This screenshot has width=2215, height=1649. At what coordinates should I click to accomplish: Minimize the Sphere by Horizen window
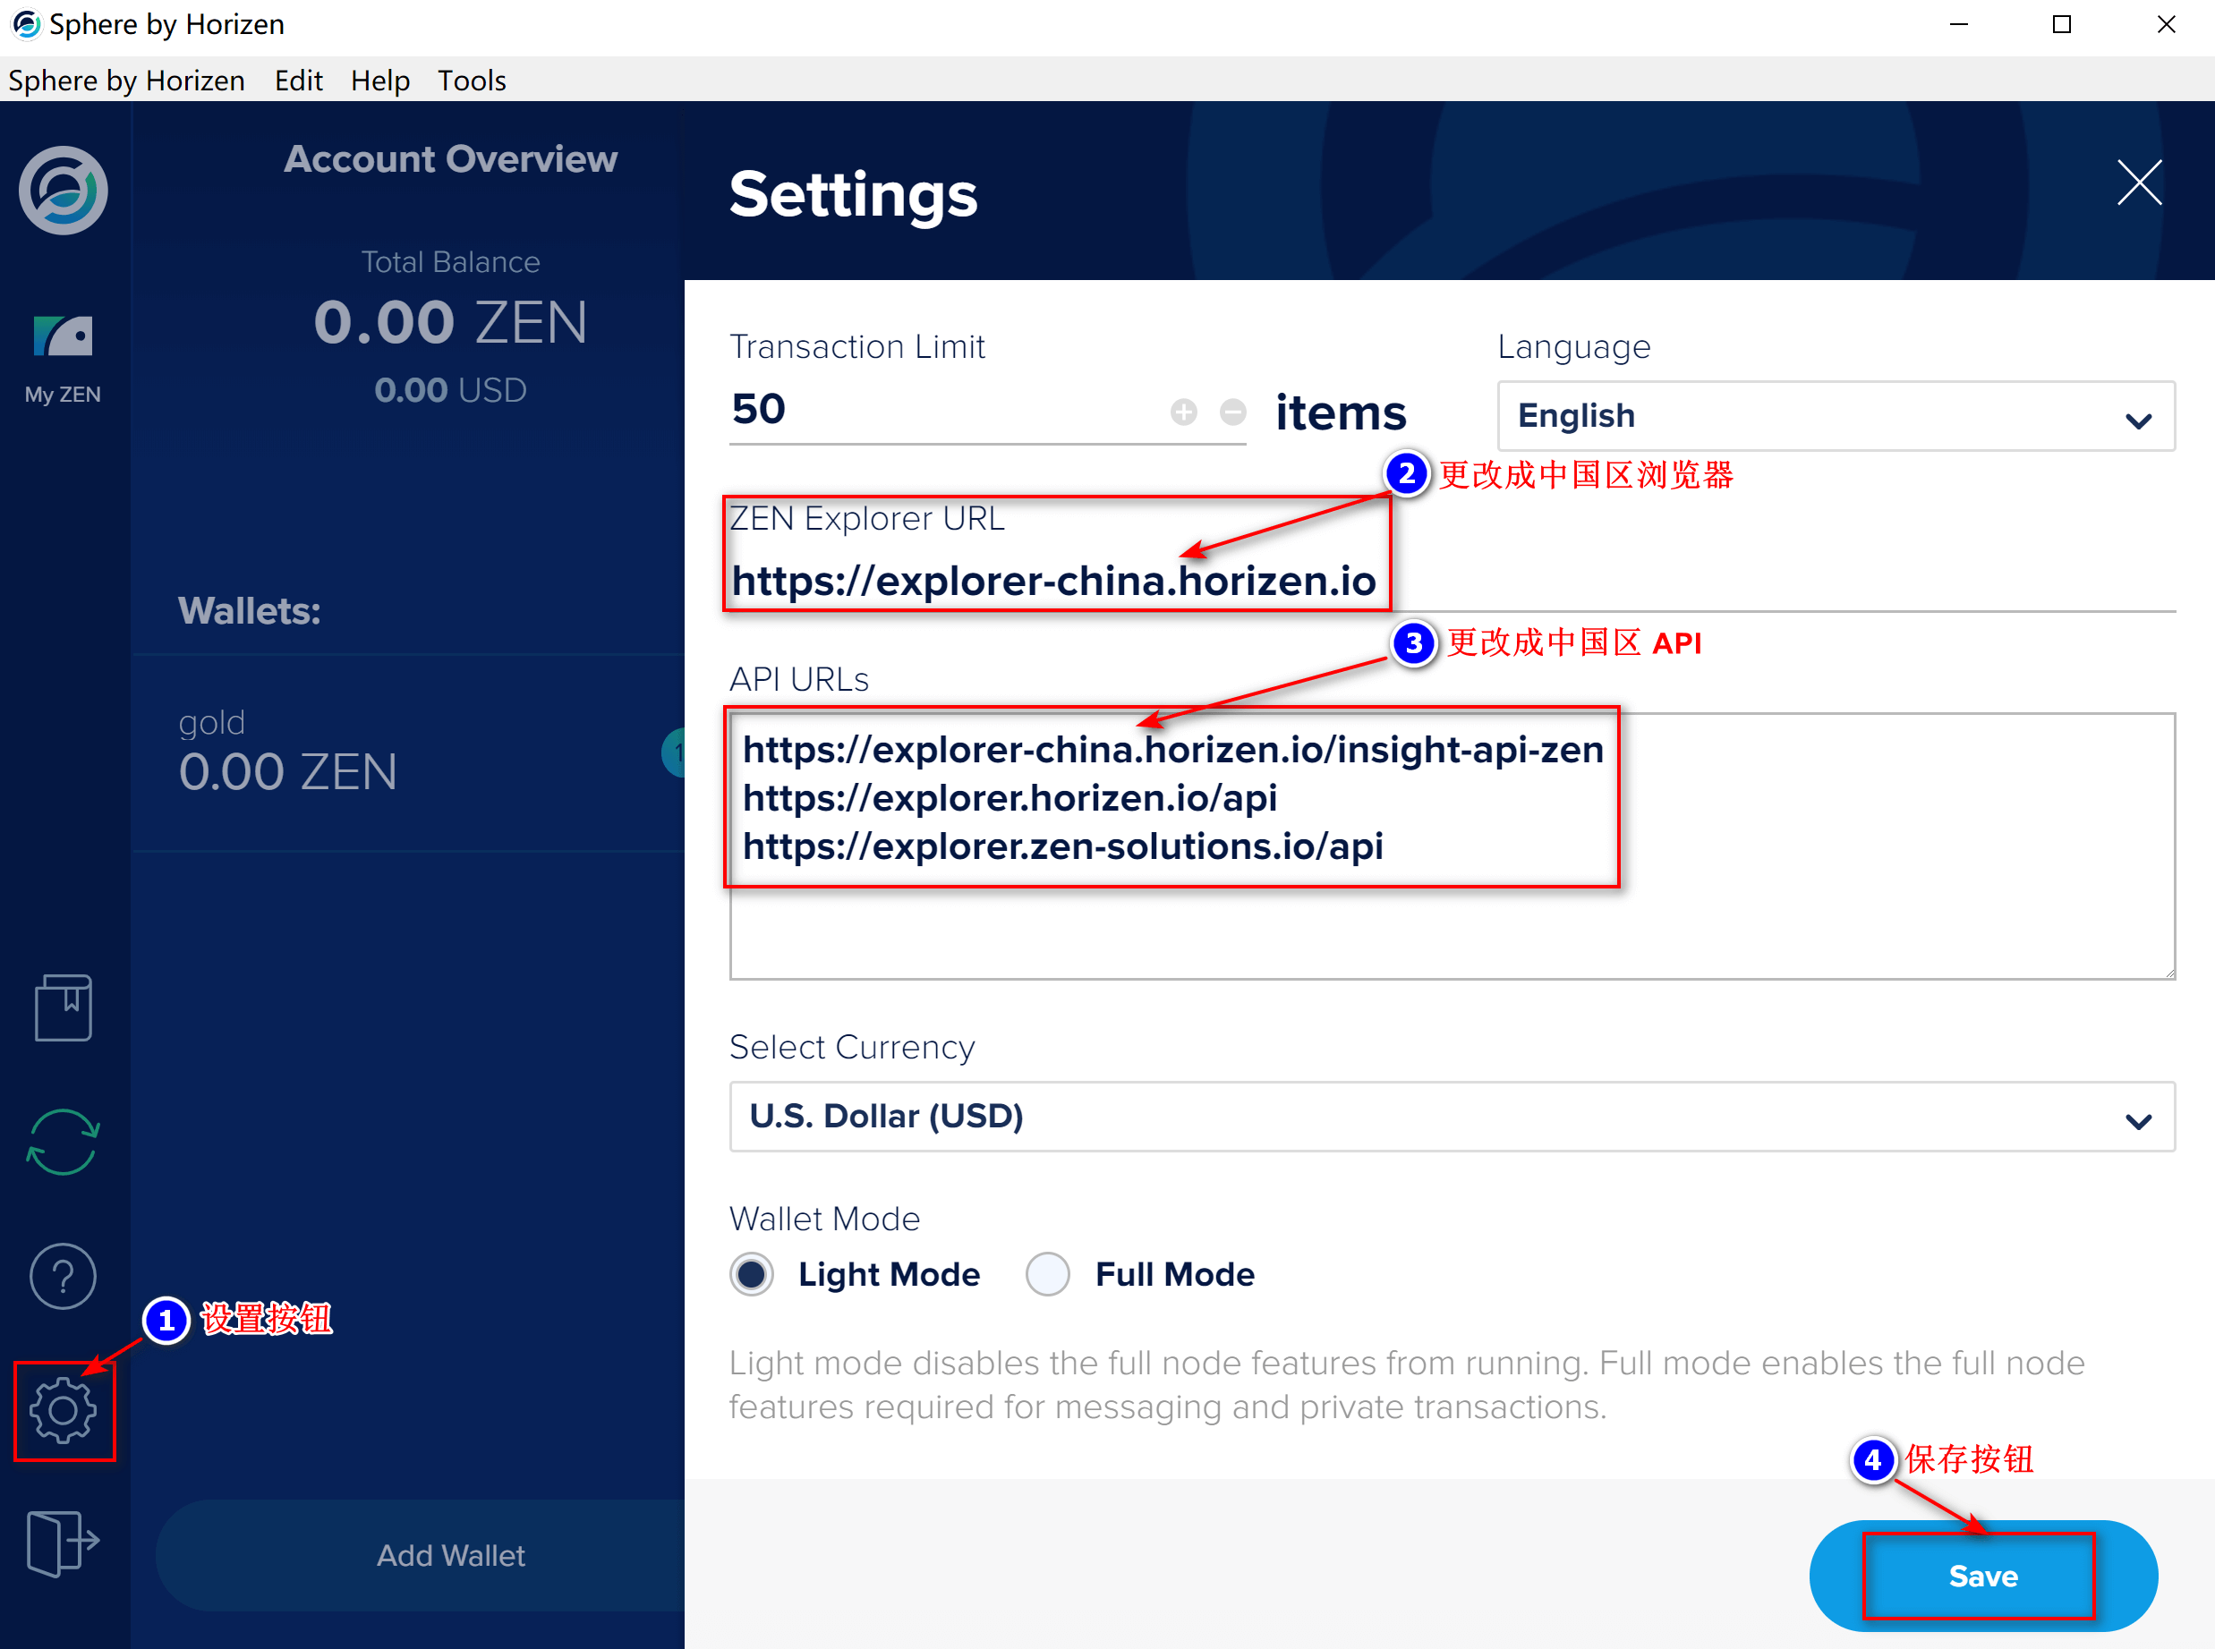(x=1958, y=25)
